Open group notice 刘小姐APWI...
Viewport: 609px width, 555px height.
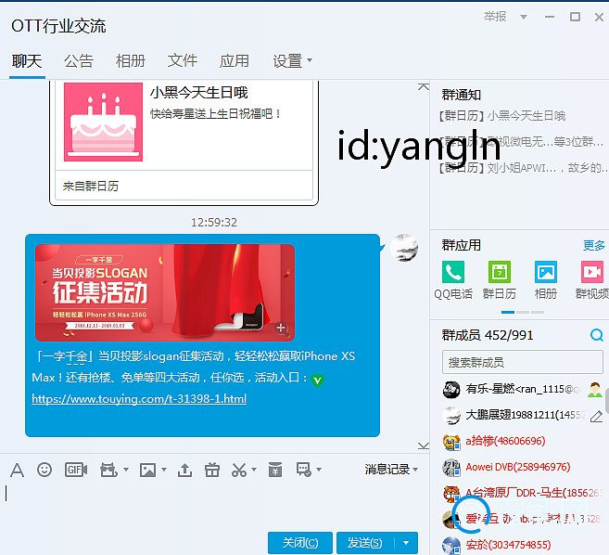(524, 168)
